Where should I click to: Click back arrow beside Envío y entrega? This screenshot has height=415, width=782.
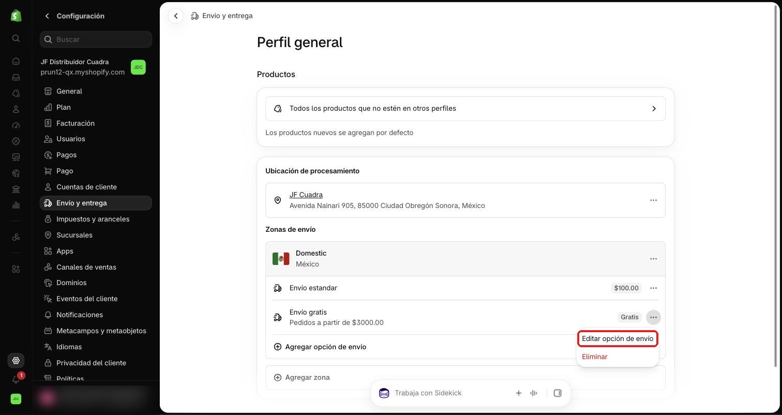point(176,16)
